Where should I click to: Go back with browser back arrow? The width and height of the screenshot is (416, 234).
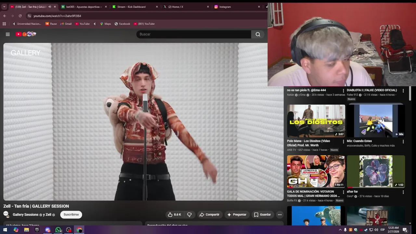(5, 16)
